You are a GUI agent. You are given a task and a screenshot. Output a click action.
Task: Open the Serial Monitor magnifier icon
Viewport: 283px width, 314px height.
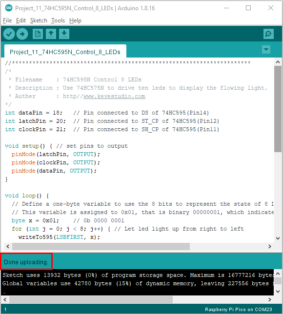[x=268, y=34]
